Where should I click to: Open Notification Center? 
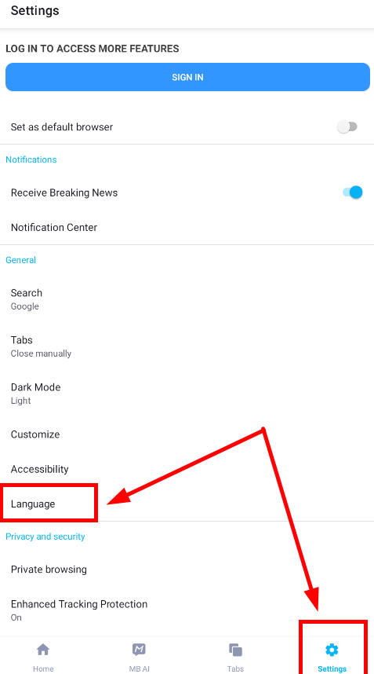[x=187, y=227]
